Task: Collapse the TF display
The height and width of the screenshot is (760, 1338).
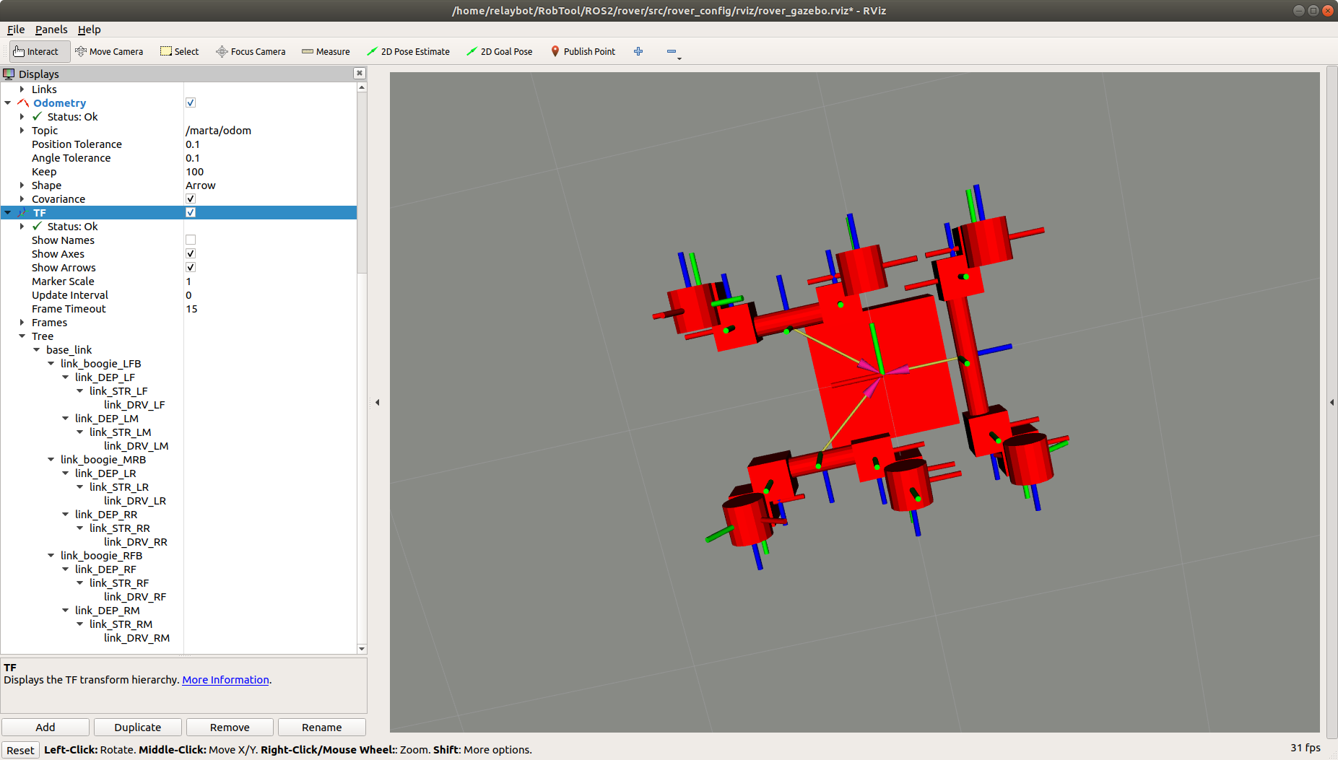Action: point(8,213)
